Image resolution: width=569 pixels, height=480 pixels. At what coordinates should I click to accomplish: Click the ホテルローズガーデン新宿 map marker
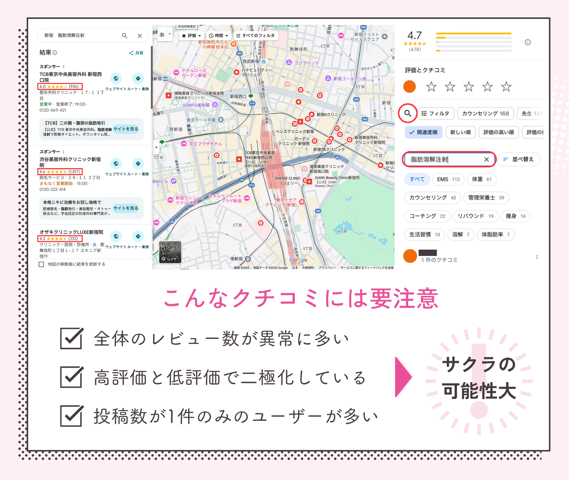point(176,73)
